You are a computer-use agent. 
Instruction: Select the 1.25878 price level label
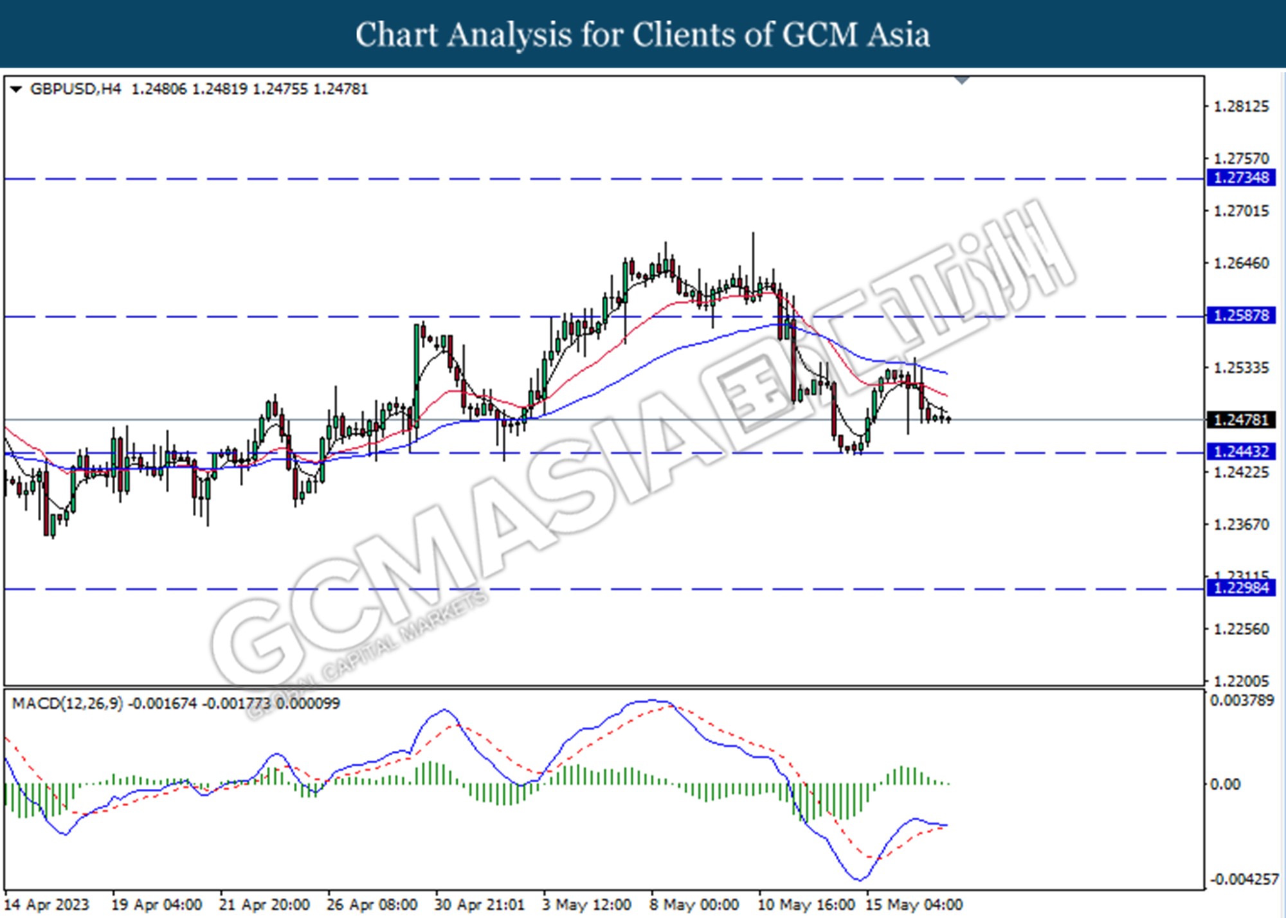point(1241,316)
